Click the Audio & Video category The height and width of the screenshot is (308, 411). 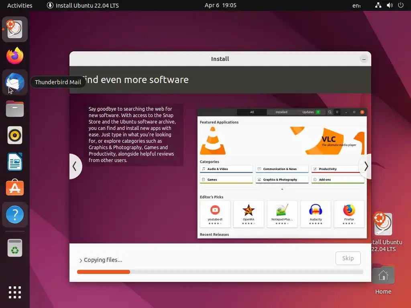point(226,169)
